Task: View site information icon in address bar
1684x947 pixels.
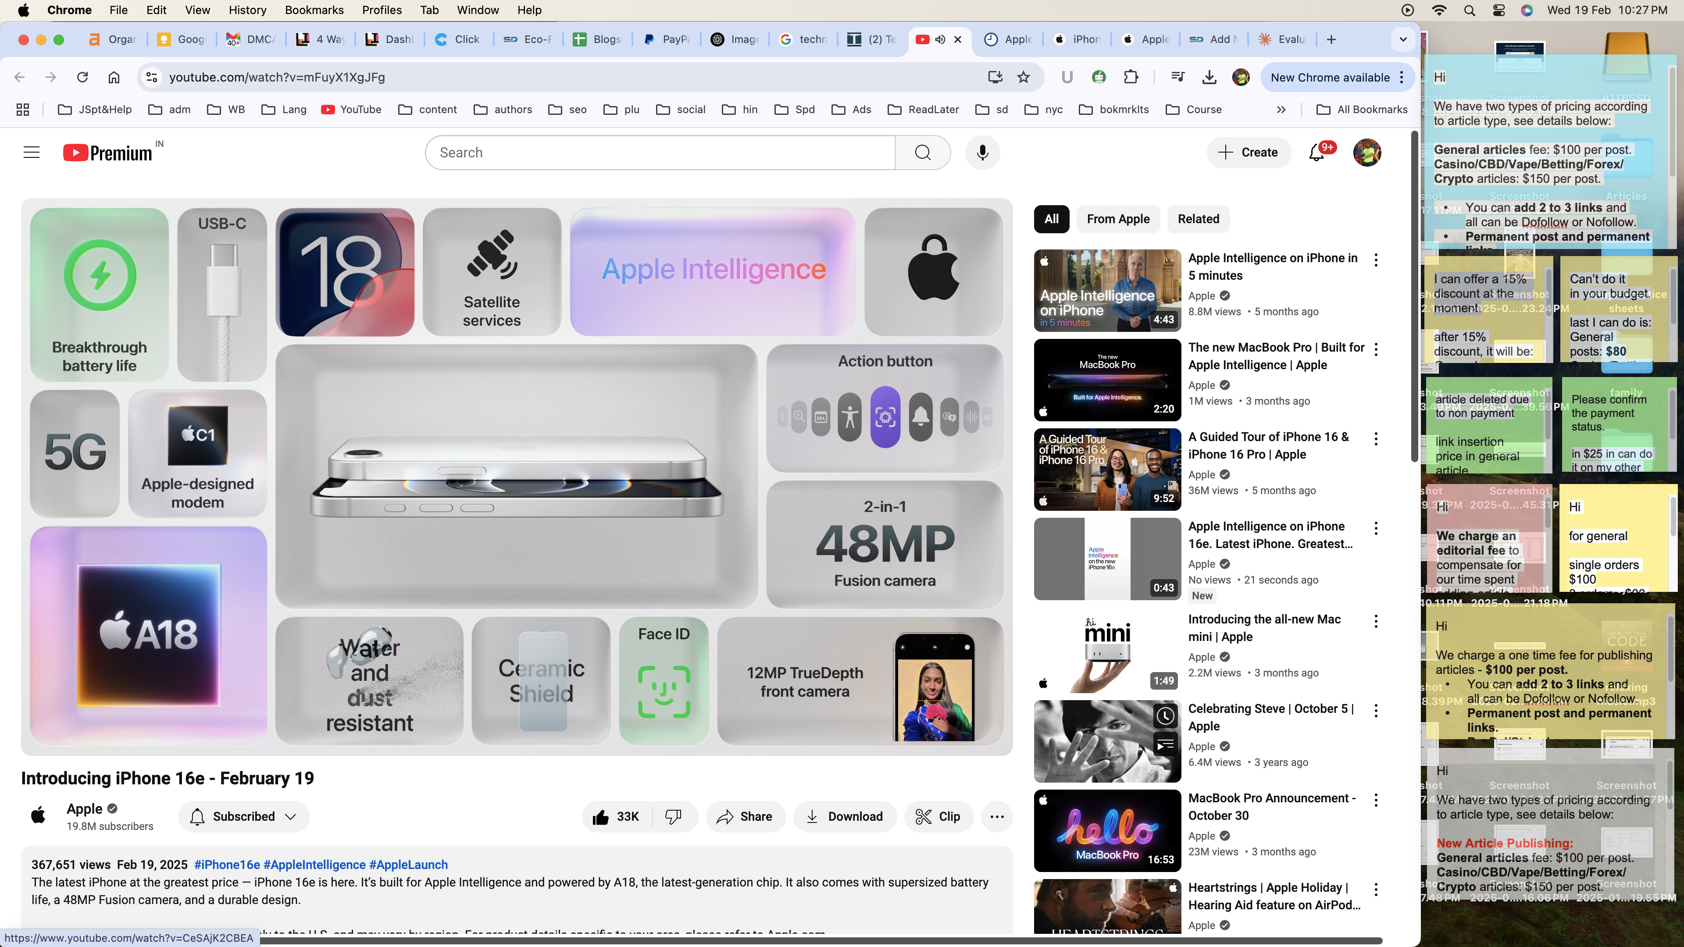Action: [152, 77]
